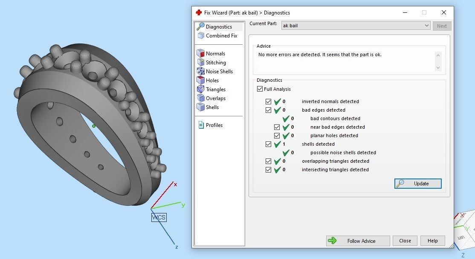Toggle the overlapping triangles detected checkbox
Screen dimensions: 475x259
point(268,161)
